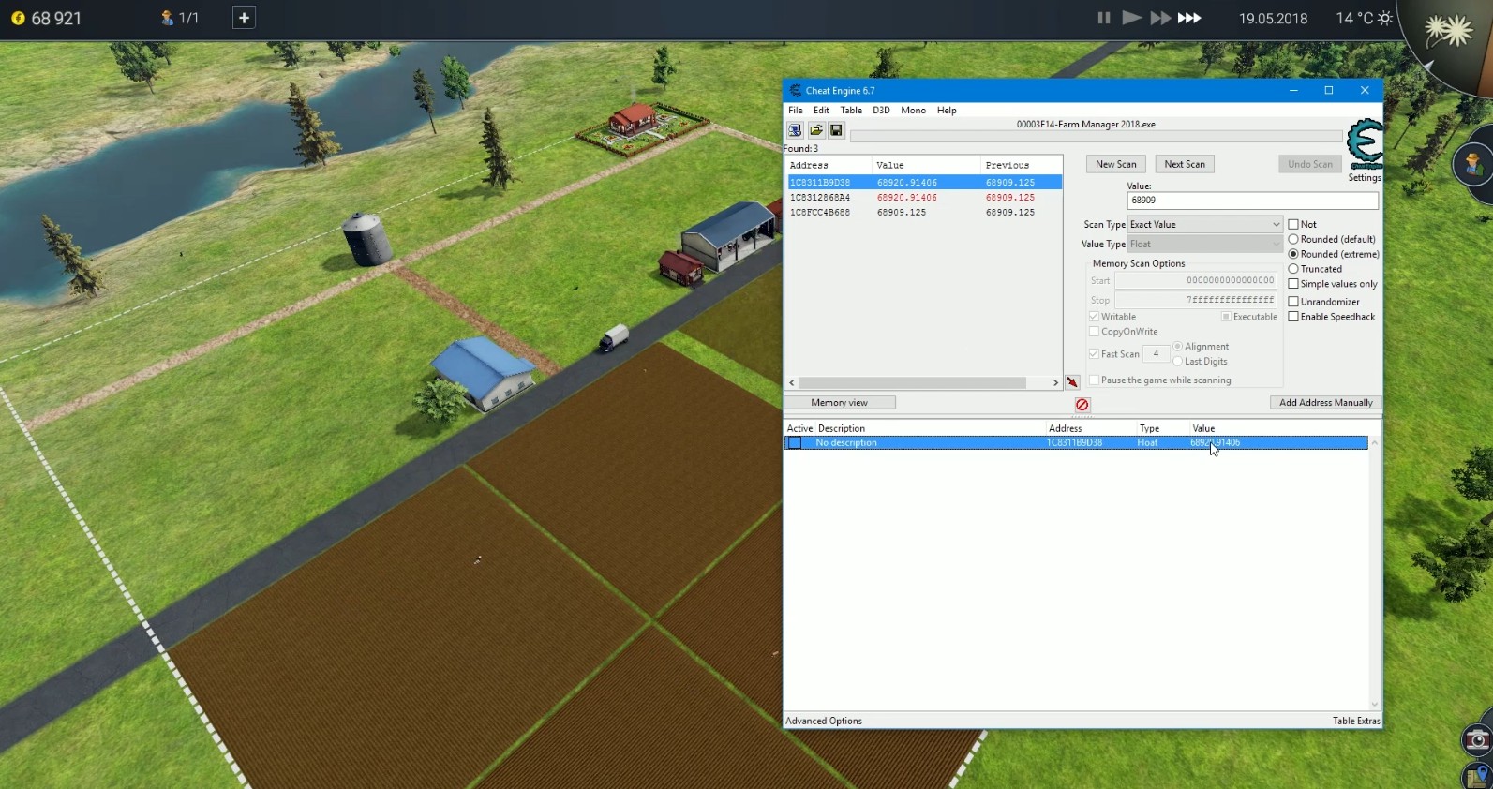
Task: Open Advanced Options
Action: [x=824, y=722]
